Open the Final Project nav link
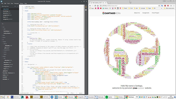The width and height of the screenshot is (176, 99). pos(155,13)
